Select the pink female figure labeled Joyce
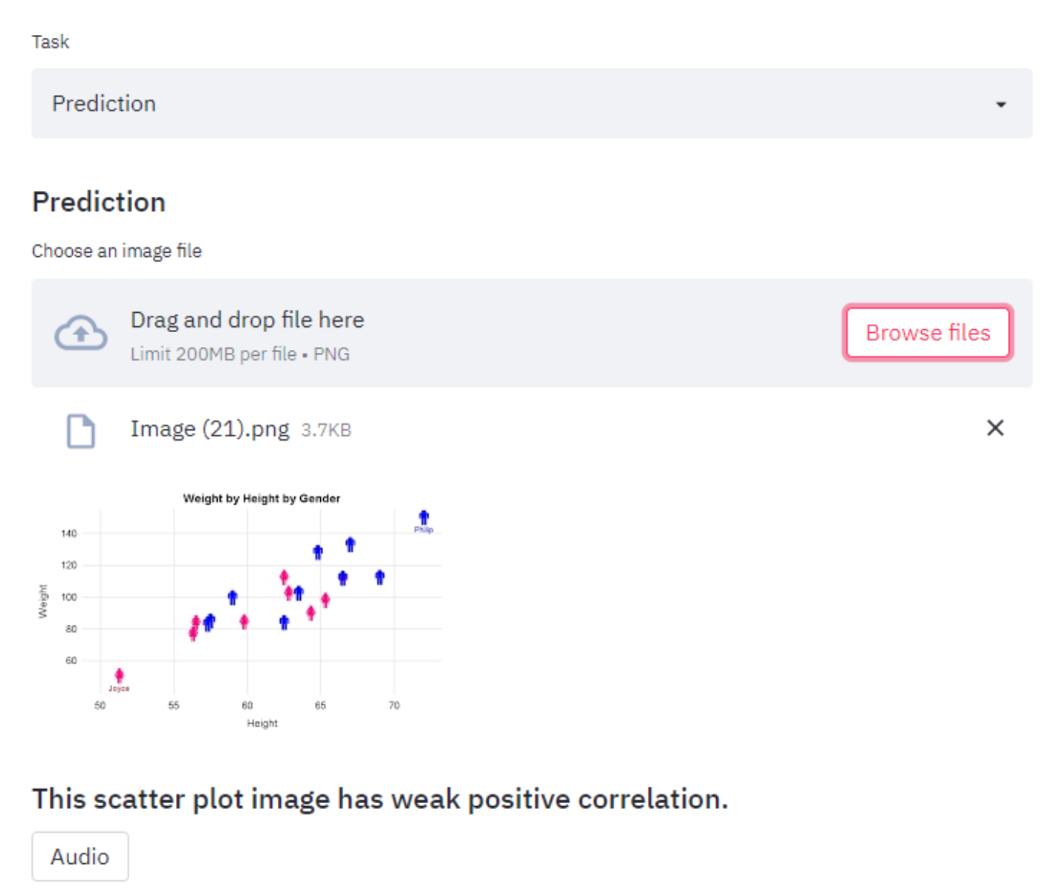The height and width of the screenshot is (893, 1063). (x=120, y=675)
